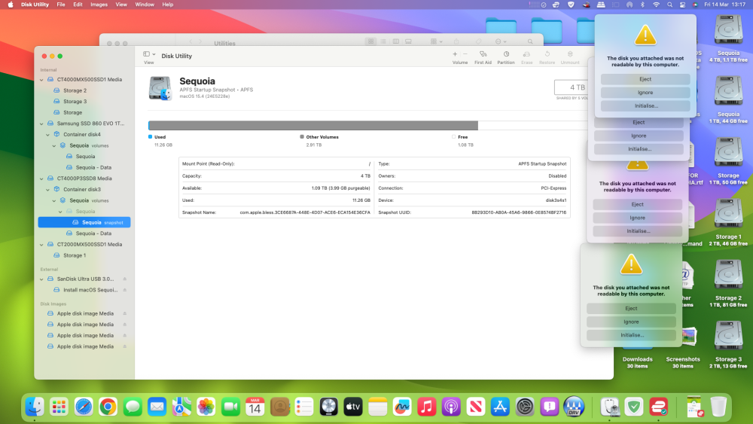Click the Erase toolbar icon
The image size is (753, 424).
click(x=527, y=54)
